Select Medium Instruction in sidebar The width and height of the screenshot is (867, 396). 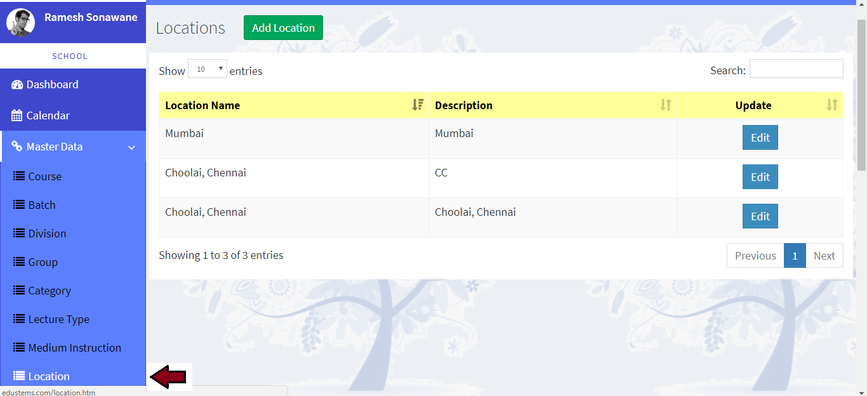(x=74, y=348)
